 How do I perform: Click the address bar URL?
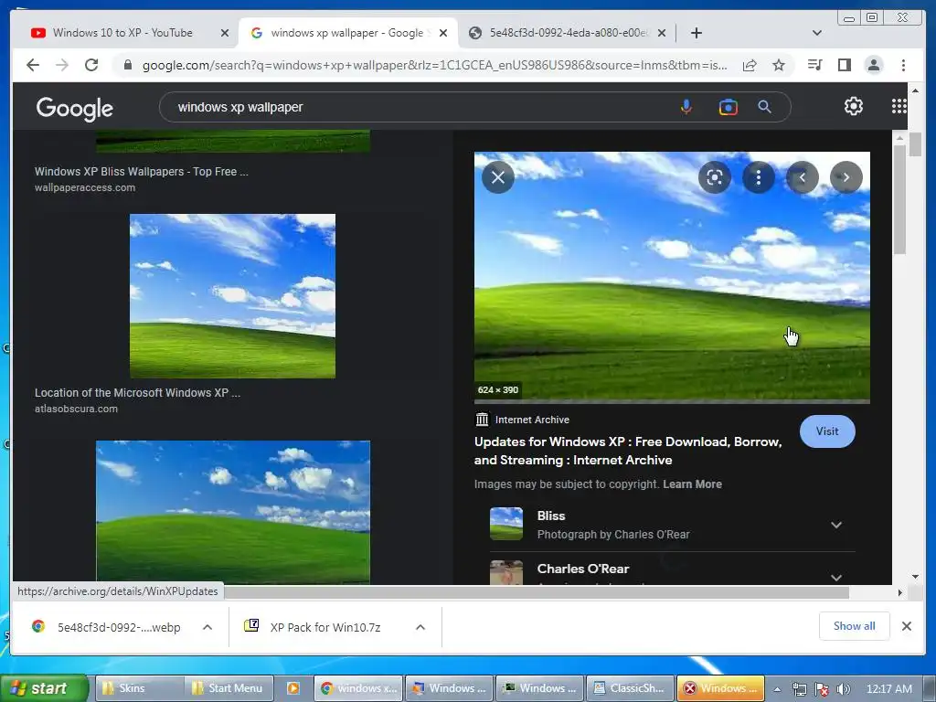coord(434,65)
